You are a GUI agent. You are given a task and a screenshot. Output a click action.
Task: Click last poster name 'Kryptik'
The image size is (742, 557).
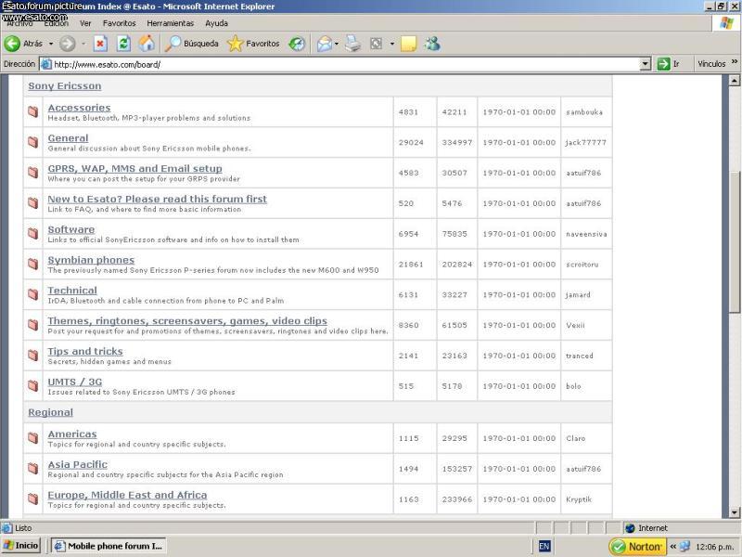point(579,499)
